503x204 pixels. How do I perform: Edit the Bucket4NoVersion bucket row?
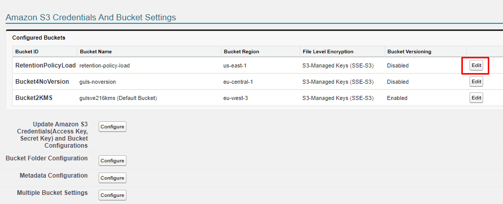click(x=476, y=82)
